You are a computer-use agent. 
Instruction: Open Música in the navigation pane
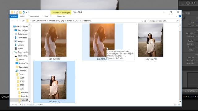pyautogui.click(x=19, y=45)
